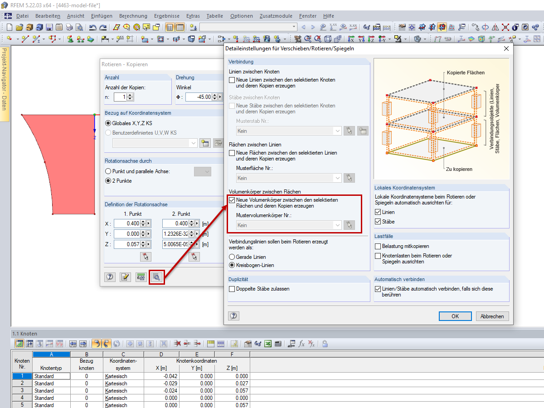Pick second point of rotation axis graphically
This screenshot has width=544, height=408.
[x=194, y=257]
